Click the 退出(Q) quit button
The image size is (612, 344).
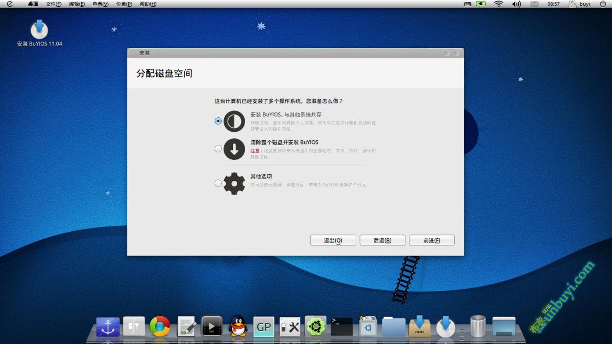click(x=333, y=240)
